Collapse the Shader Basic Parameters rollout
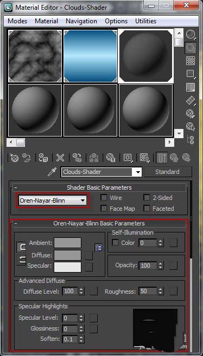Screen dimensions: 203x356 point(99,187)
